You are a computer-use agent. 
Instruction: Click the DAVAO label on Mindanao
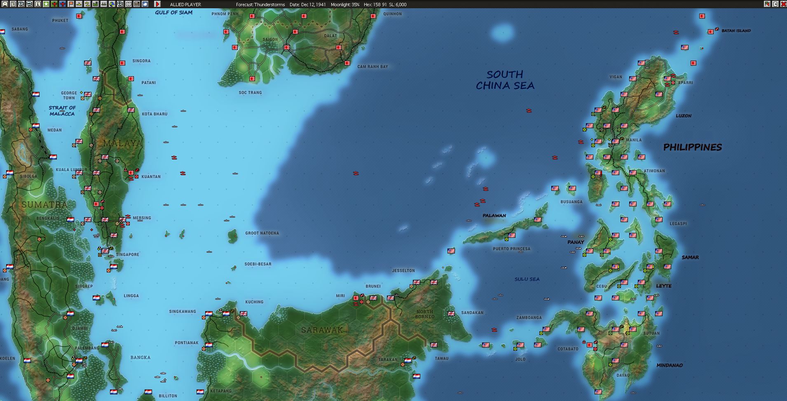pyautogui.click(x=623, y=375)
